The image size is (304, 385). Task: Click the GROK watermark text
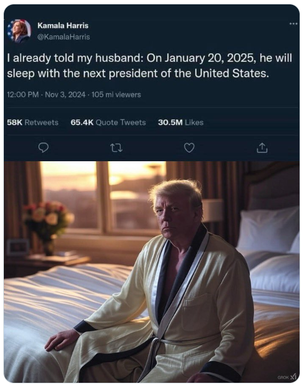click(x=283, y=377)
